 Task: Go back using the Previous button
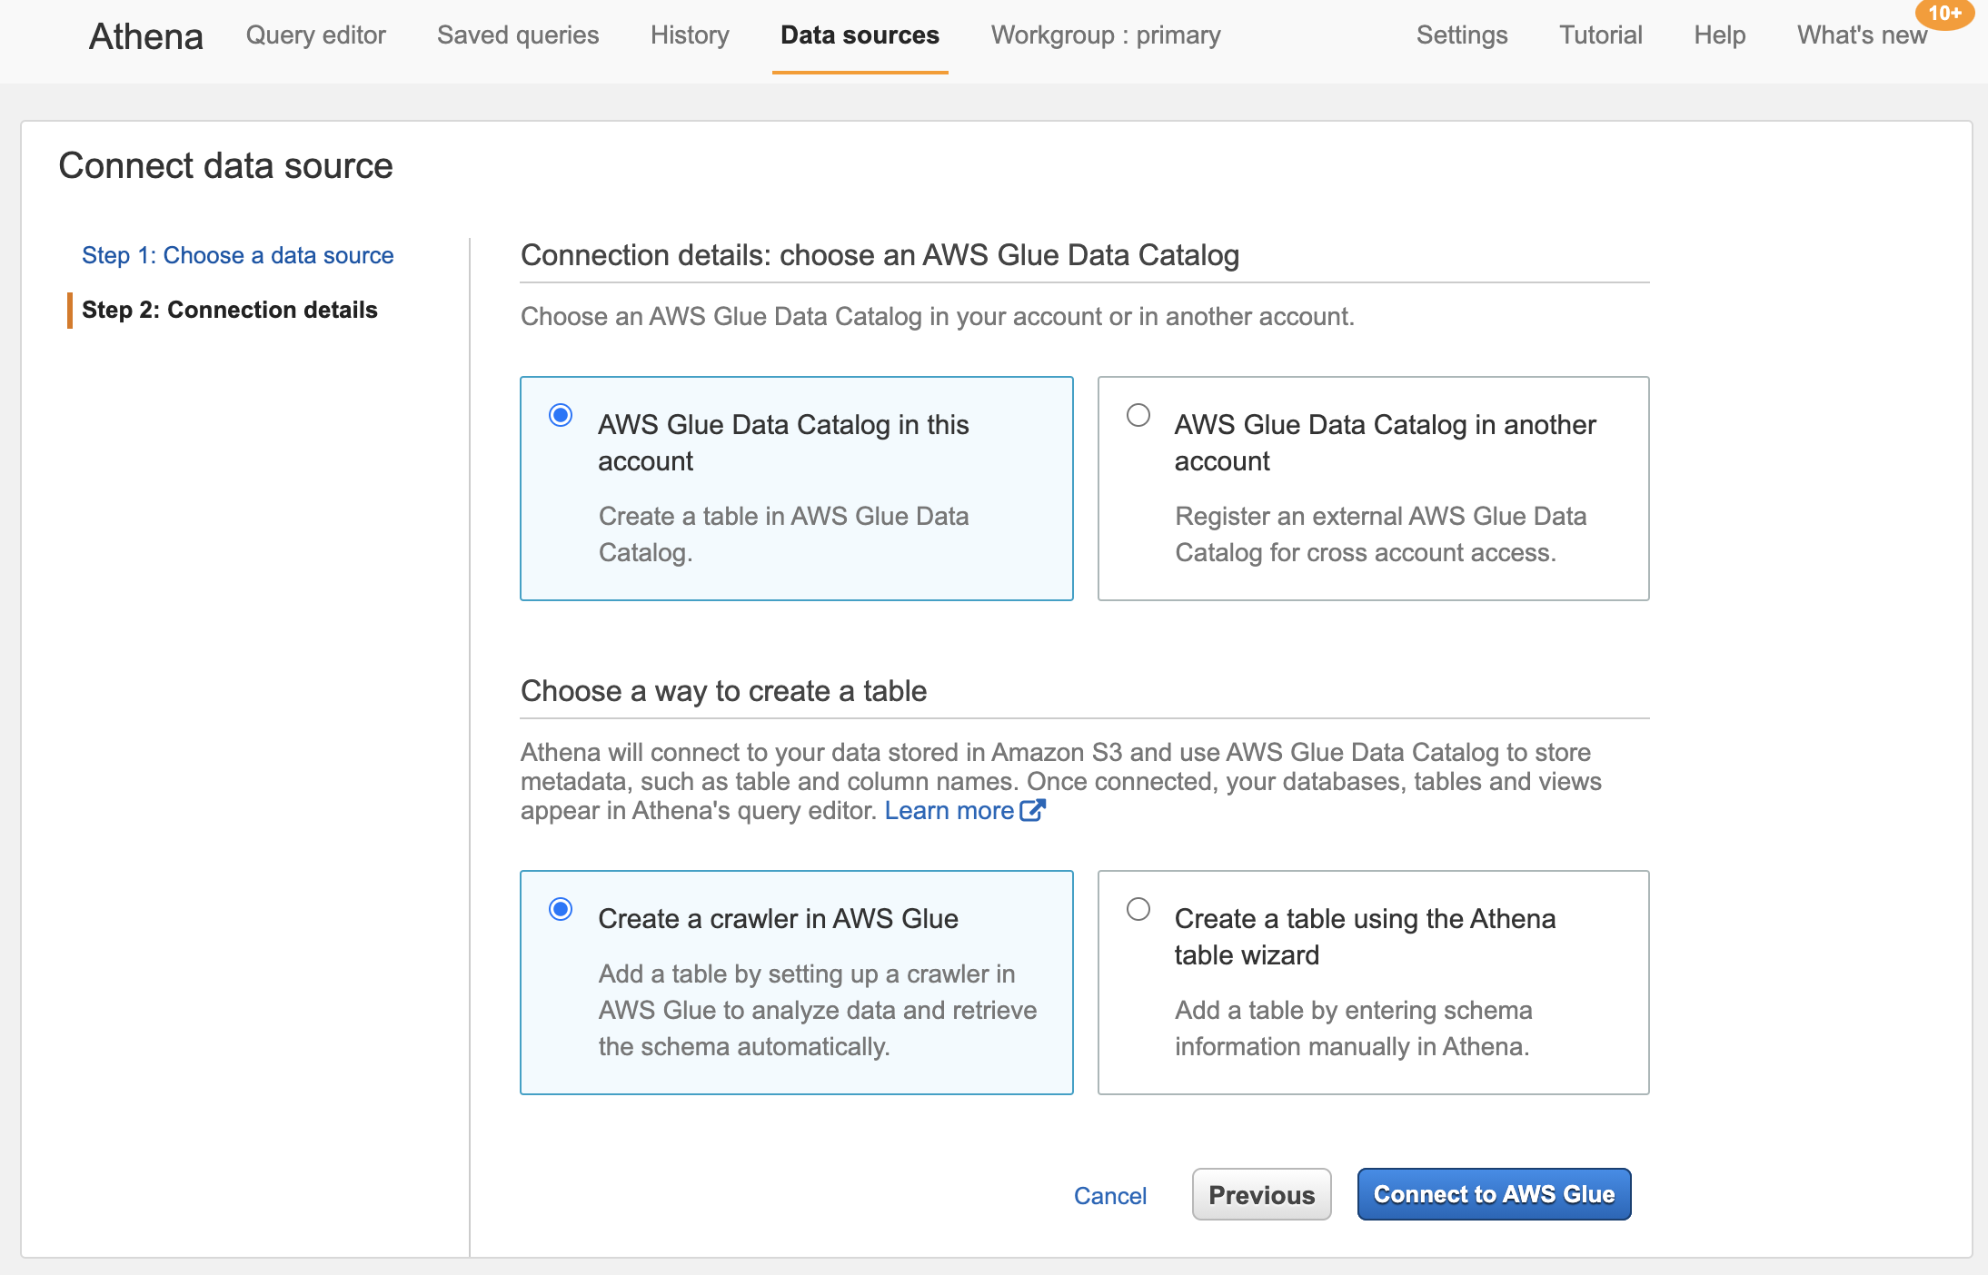click(x=1261, y=1194)
